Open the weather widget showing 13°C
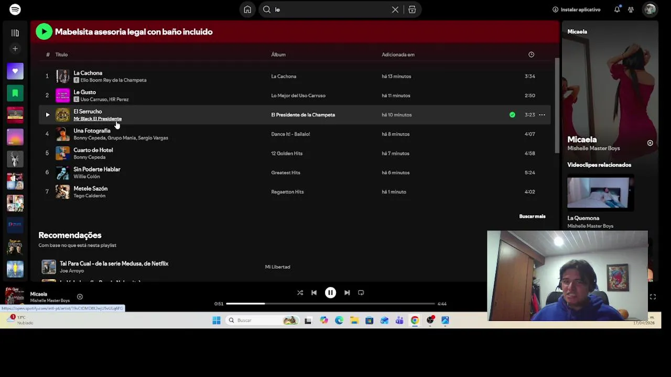Viewport: 671px width, 377px height. tap(21, 320)
